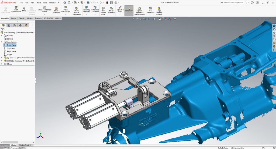Pin the SOLIDWORKS menu bar

pyautogui.click(x=58, y=3)
